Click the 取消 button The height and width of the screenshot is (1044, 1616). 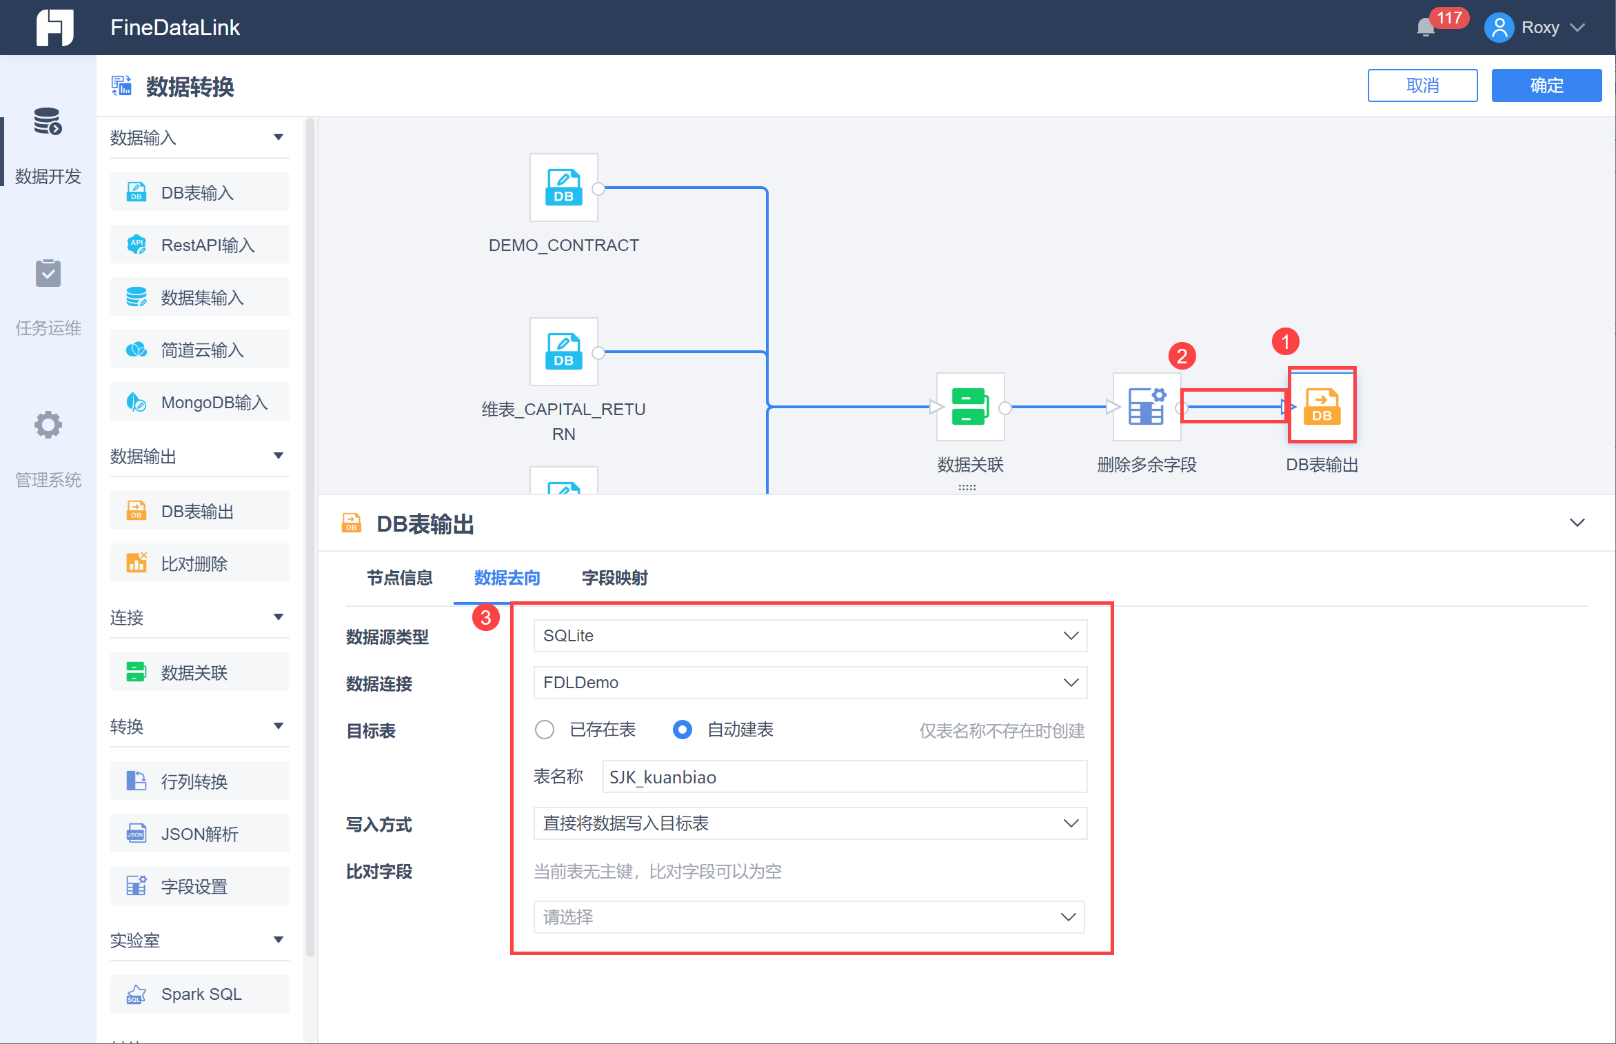1422,86
